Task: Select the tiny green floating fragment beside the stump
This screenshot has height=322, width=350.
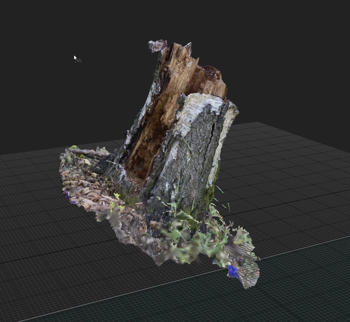Action: (x=223, y=192)
